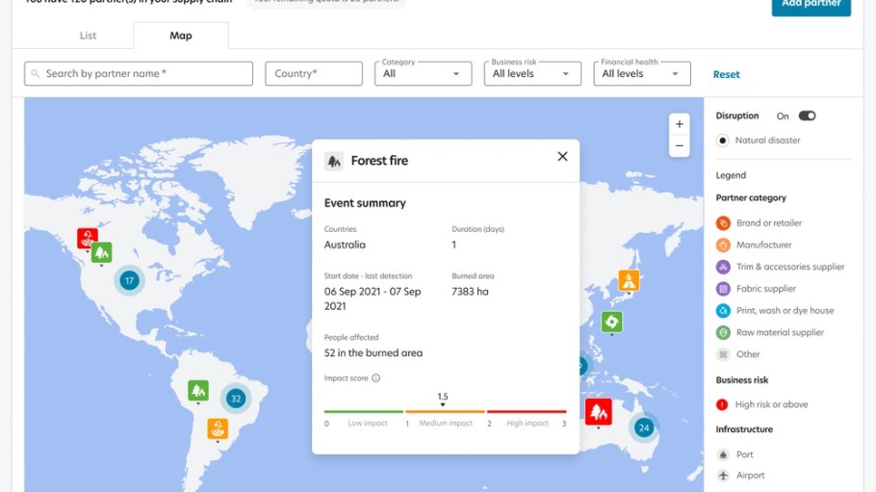
Task: Click the High risk or above icon
Action: (722, 404)
